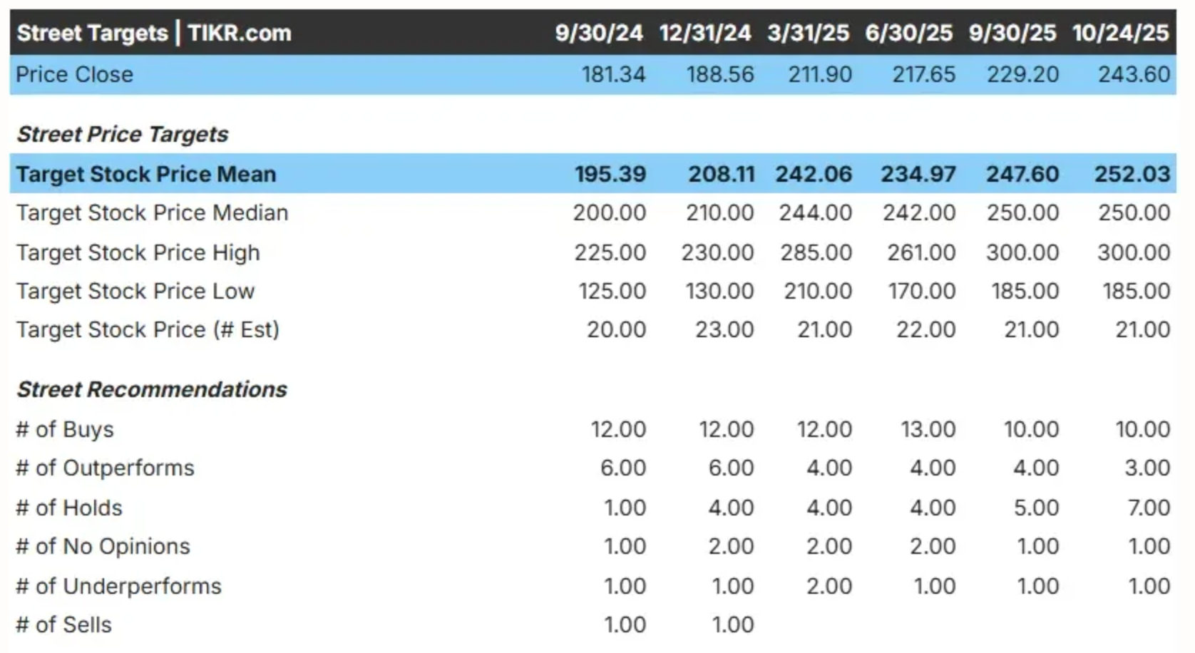1195x653 pixels.
Task: Select the # of Holds row label
Action: [x=69, y=508]
